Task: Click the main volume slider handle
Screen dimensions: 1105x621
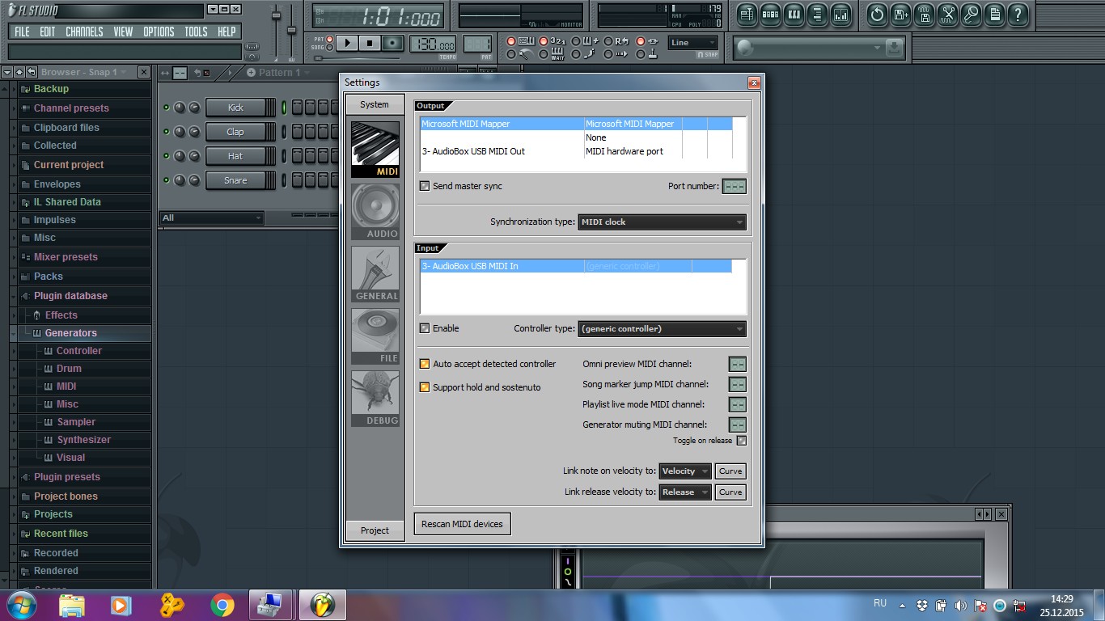Action: 276,16
